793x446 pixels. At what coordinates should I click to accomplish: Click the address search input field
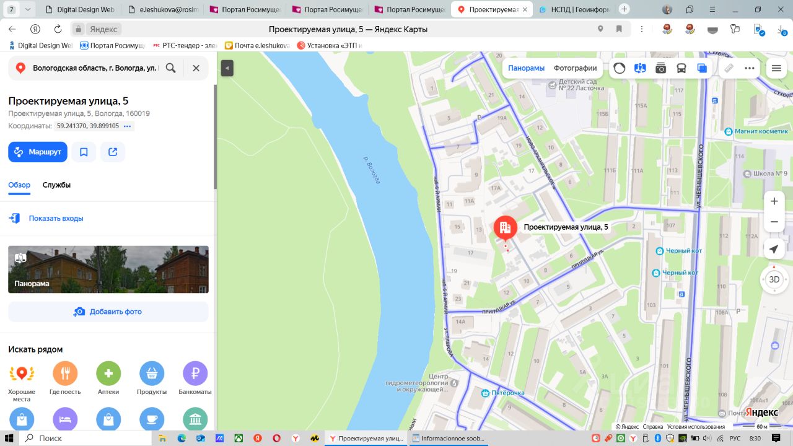tap(96, 68)
